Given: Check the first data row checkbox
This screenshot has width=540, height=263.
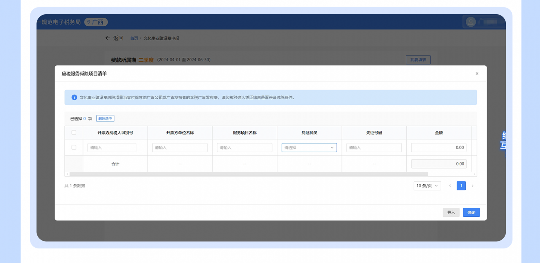Looking at the screenshot, I should [x=74, y=147].
